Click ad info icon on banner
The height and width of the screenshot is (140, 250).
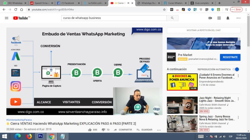tap(239, 39)
